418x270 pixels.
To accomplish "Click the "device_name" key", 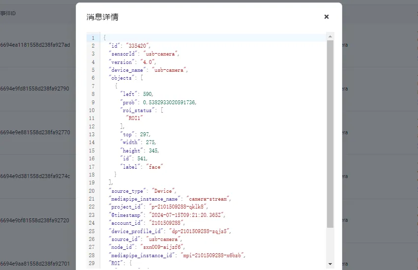I will (x=127, y=70).
